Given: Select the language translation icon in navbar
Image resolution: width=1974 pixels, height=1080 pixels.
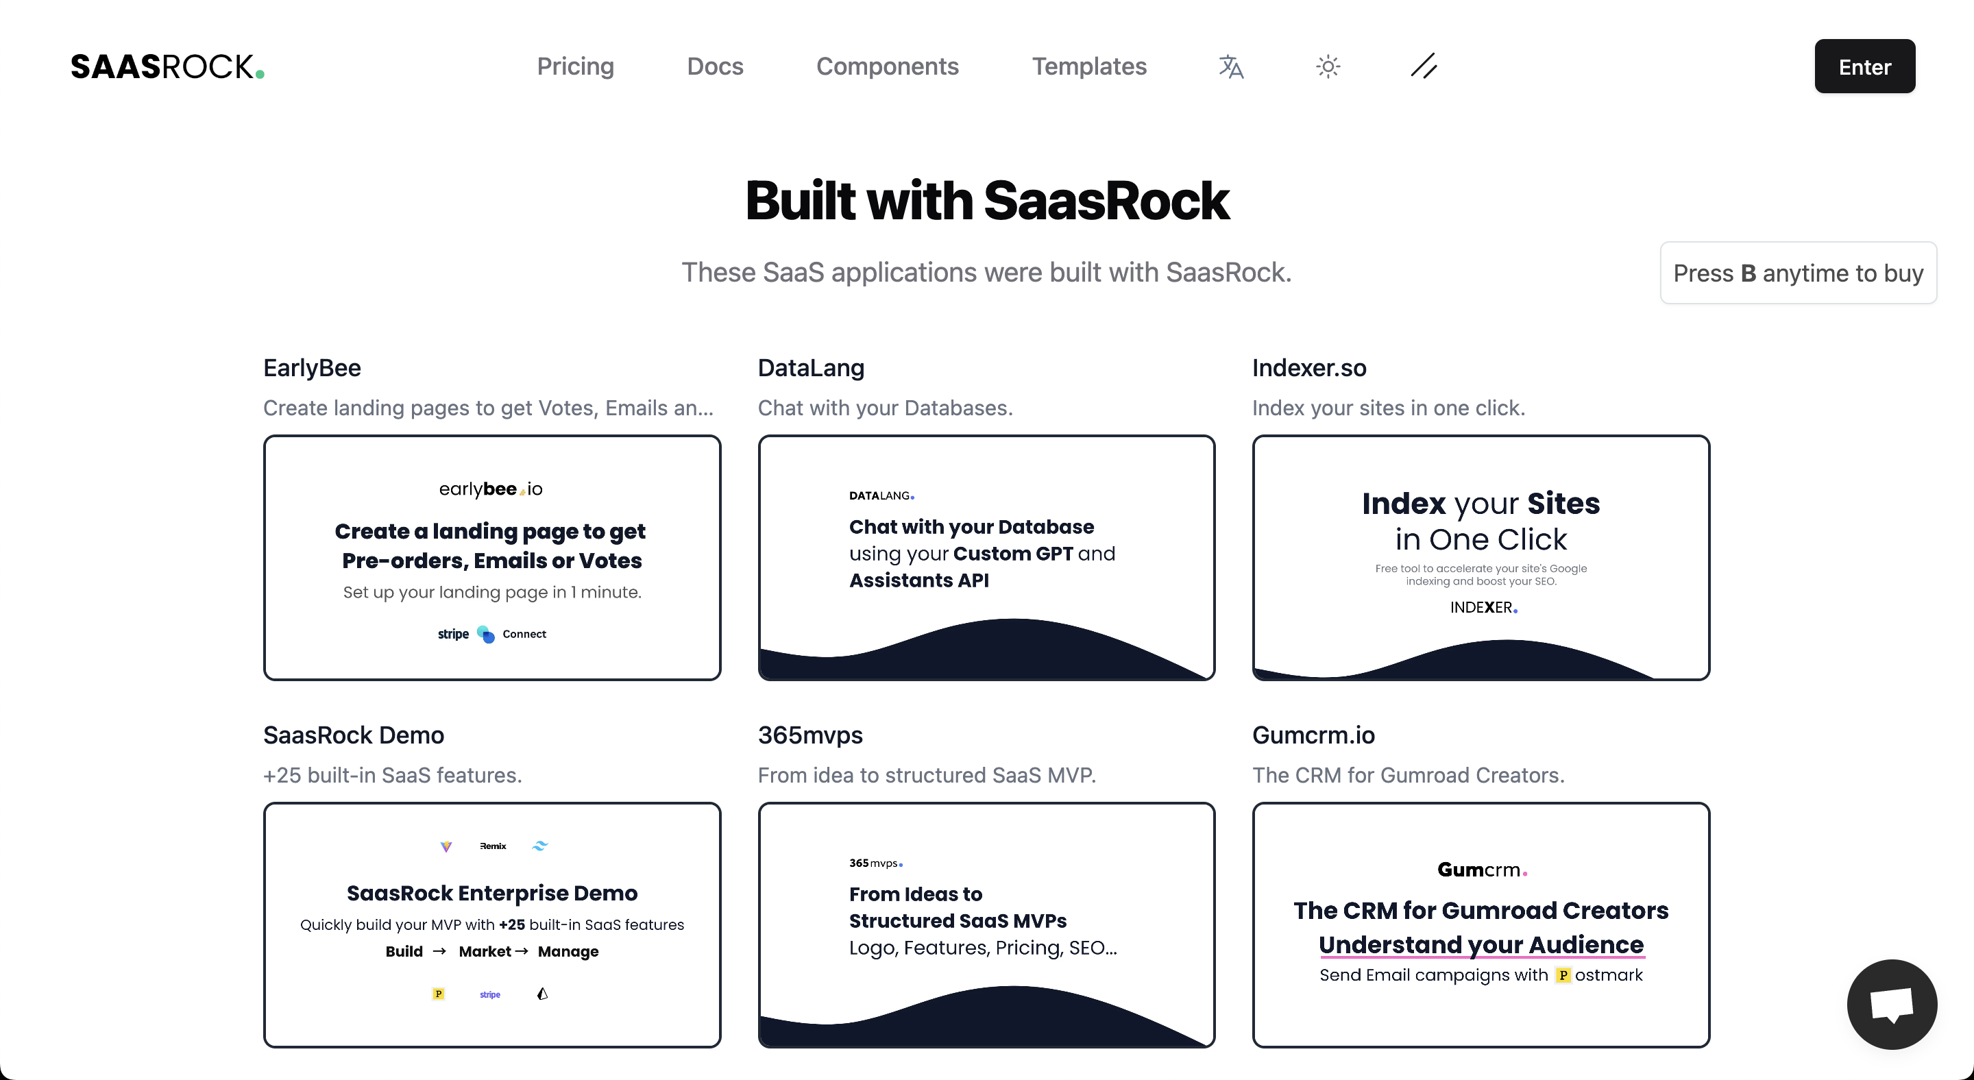Looking at the screenshot, I should pos(1231,66).
